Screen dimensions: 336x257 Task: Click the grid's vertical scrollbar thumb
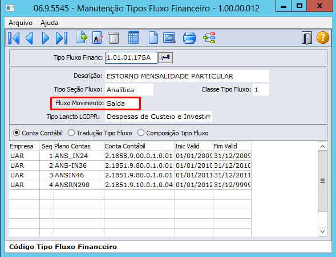322,181
